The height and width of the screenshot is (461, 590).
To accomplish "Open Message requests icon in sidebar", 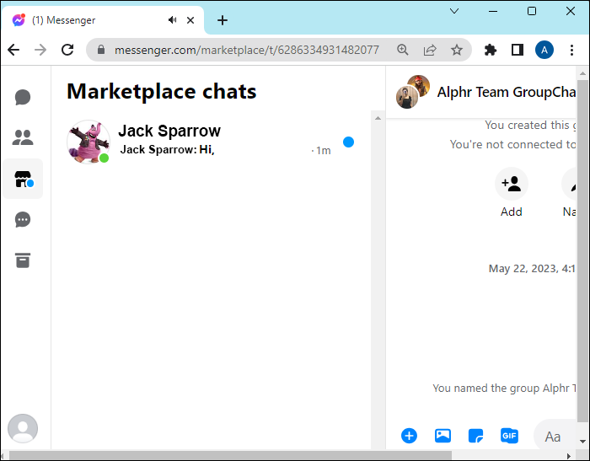I will pos(23,220).
